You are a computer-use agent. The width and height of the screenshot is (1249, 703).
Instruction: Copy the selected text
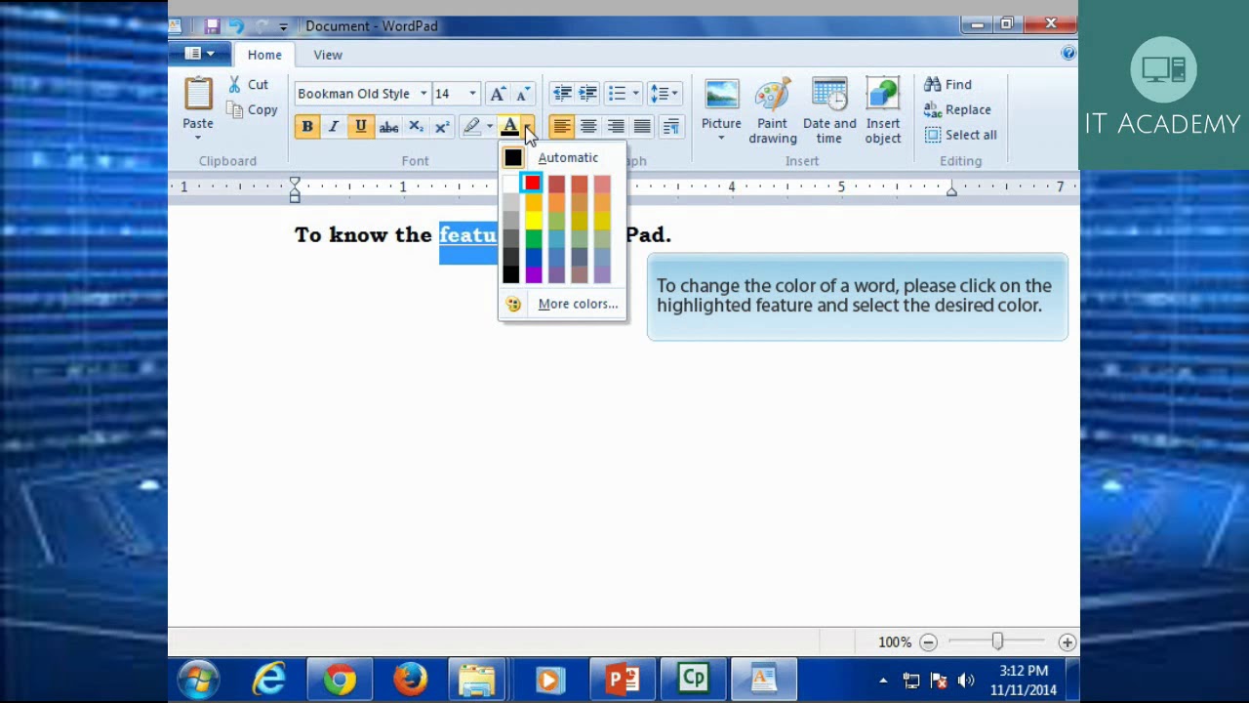point(252,110)
